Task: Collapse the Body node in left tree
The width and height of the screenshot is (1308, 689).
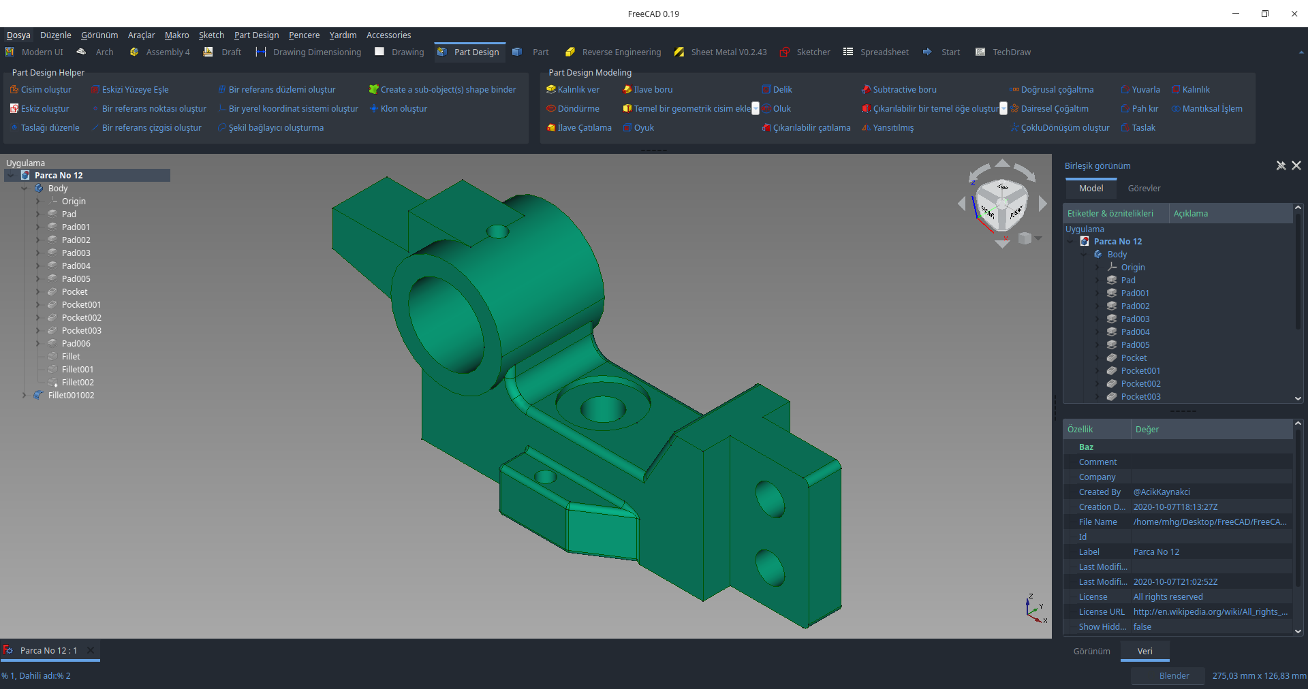Action: 25,189
